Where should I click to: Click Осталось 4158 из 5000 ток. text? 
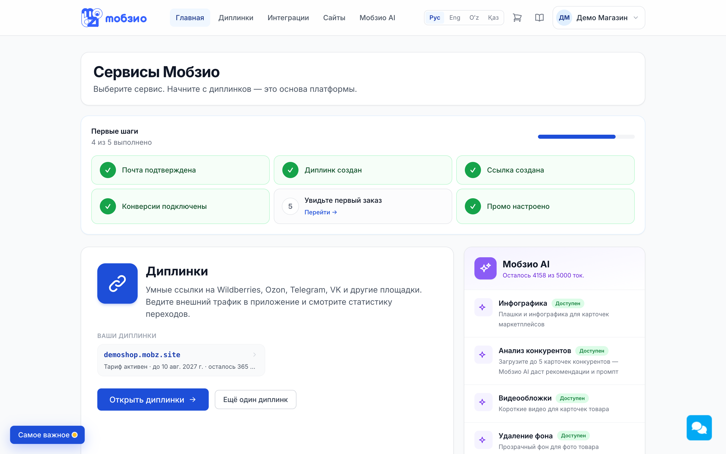pos(543,275)
